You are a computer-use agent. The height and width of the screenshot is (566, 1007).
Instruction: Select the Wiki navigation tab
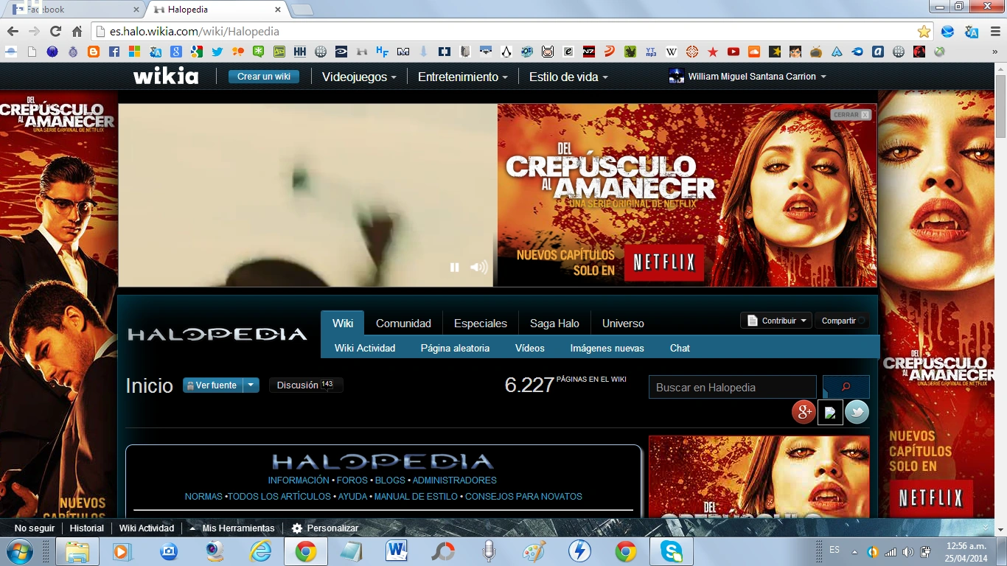click(x=343, y=323)
